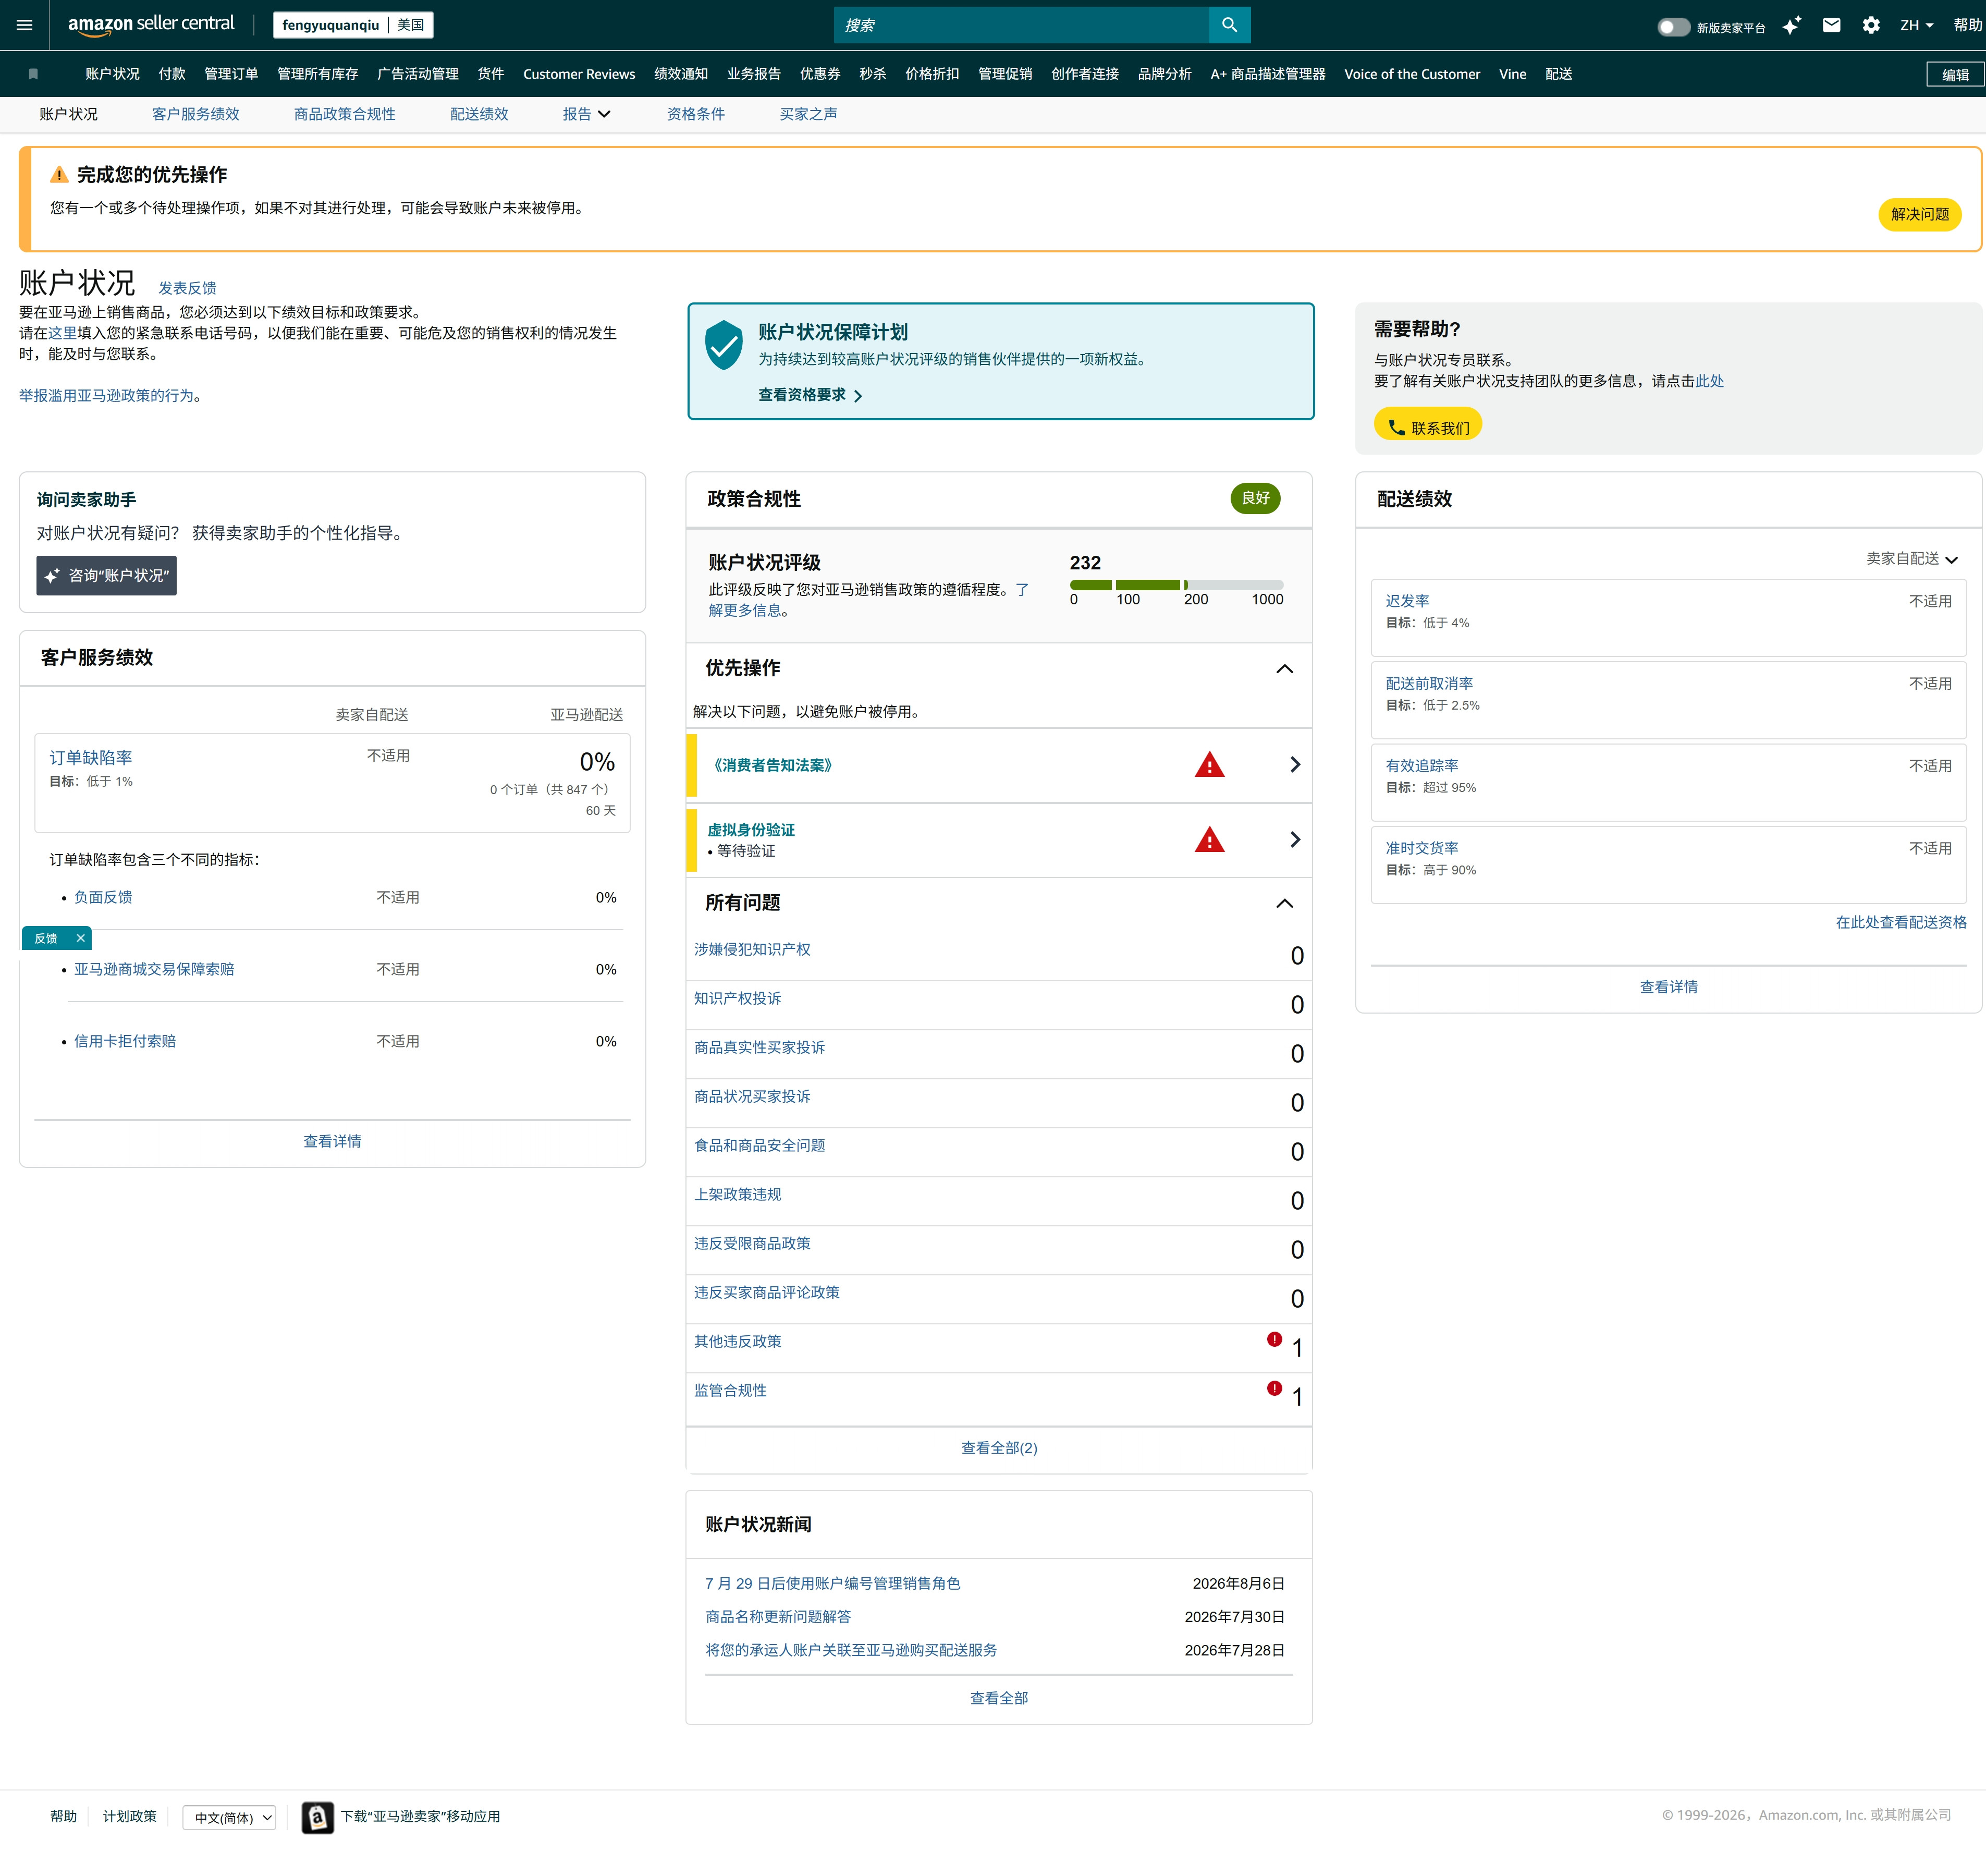Click red alert dot beside 其他违反政策

click(1274, 1339)
